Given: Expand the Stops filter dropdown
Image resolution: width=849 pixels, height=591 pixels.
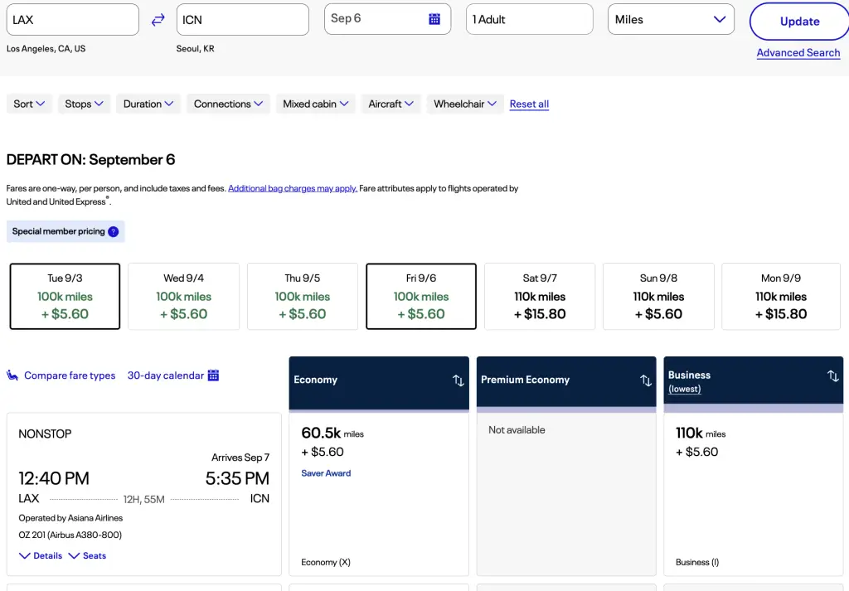Looking at the screenshot, I should 84,104.
